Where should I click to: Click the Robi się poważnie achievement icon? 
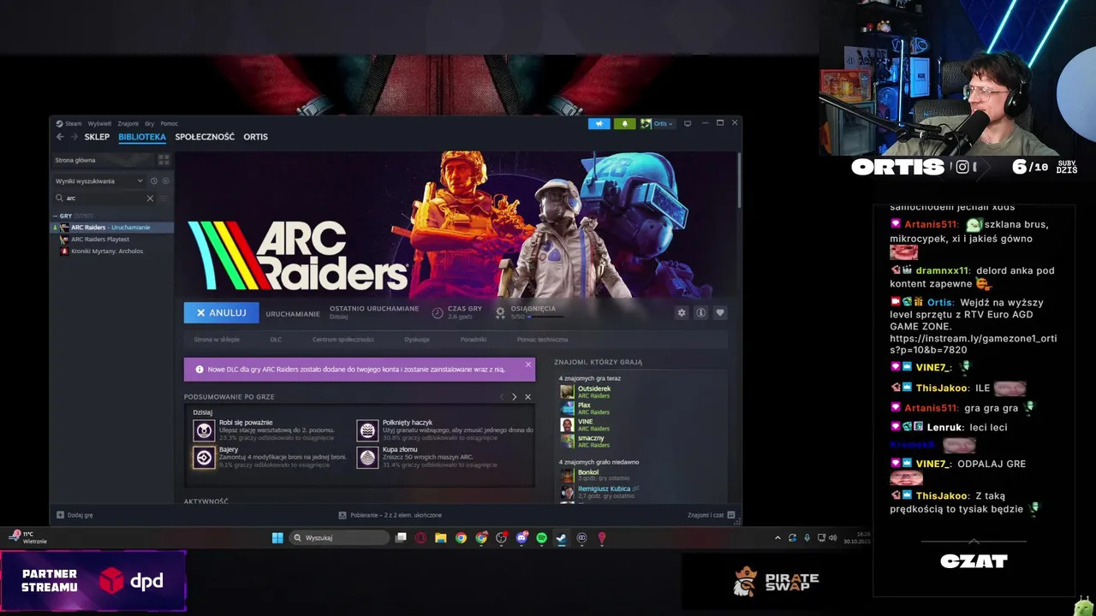[204, 430]
